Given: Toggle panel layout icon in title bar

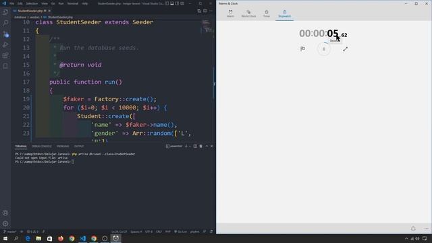Looking at the screenshot, I should [x=172, y=3].
